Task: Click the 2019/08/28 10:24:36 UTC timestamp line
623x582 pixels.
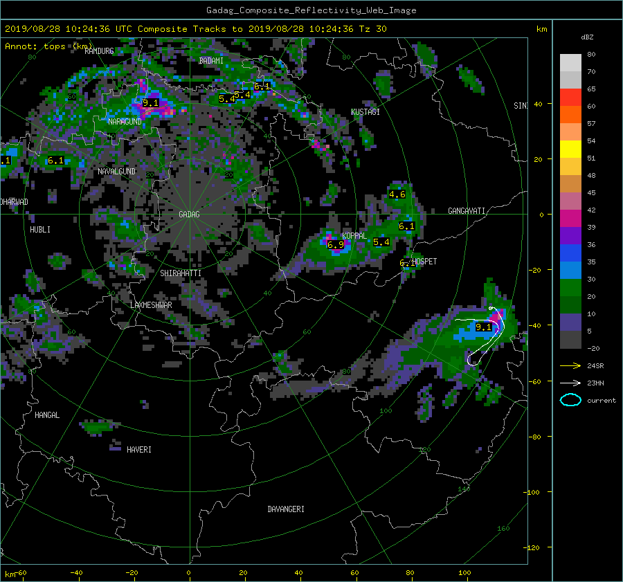Action: pos(195,29)
